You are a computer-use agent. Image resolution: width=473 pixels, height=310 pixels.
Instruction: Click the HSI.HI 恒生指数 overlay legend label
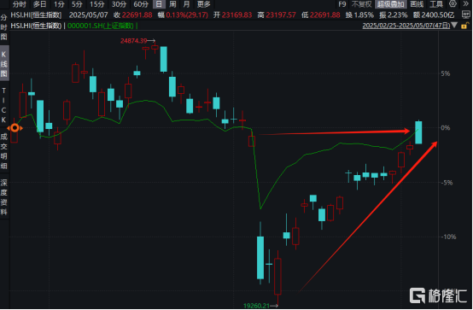click(36, 26)
